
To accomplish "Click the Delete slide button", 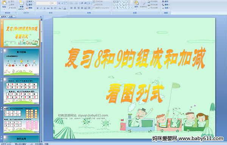I will (29, 8).
